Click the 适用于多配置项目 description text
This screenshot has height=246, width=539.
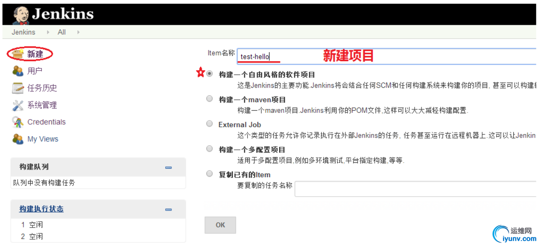point(321,160)
